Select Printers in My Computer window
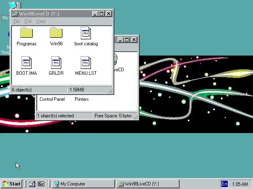This screenshot has width=253, height=189. click(x=82, y=99)
